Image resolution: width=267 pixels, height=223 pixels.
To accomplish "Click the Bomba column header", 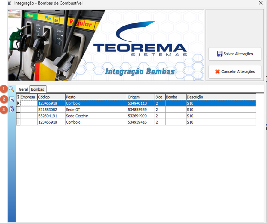I will click(176, 97).
